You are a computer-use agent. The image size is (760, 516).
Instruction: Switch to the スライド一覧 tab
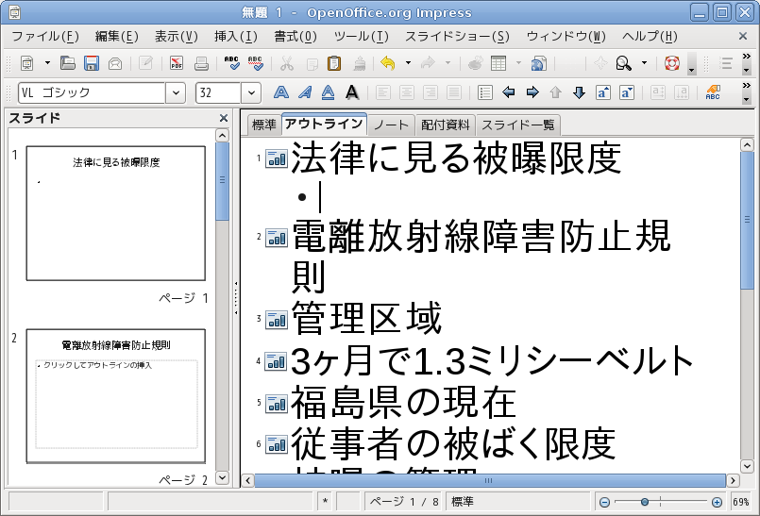[518, 125]
